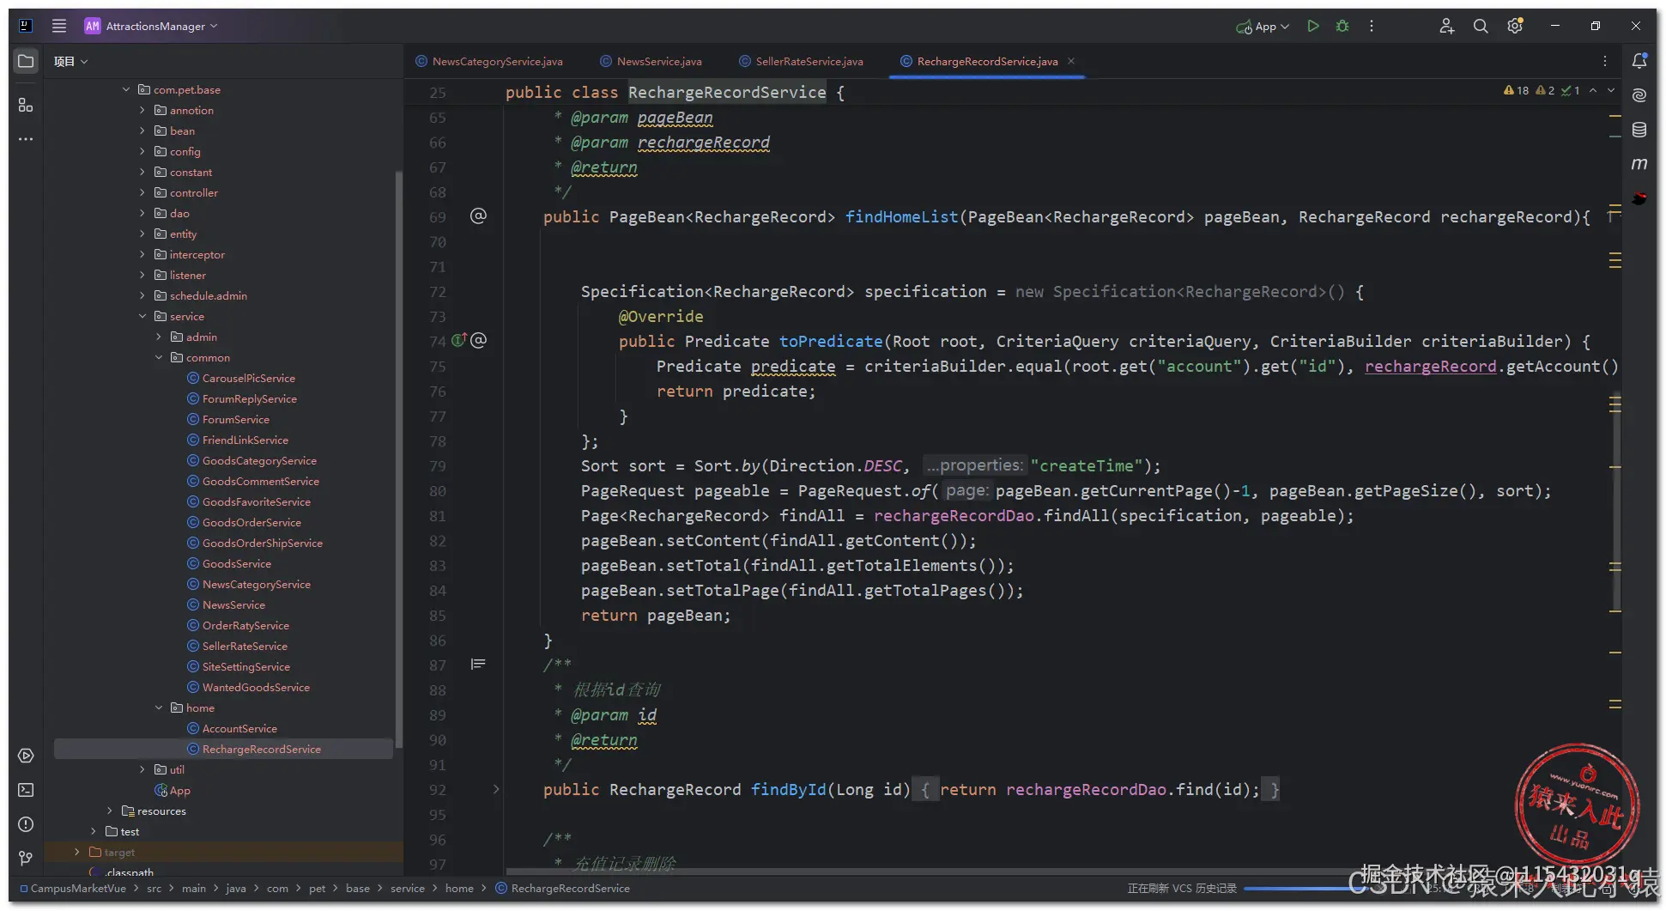This screenshot has height=911, width=1666.
Task: Expand the controller package
Action: [x=142, y=192]
